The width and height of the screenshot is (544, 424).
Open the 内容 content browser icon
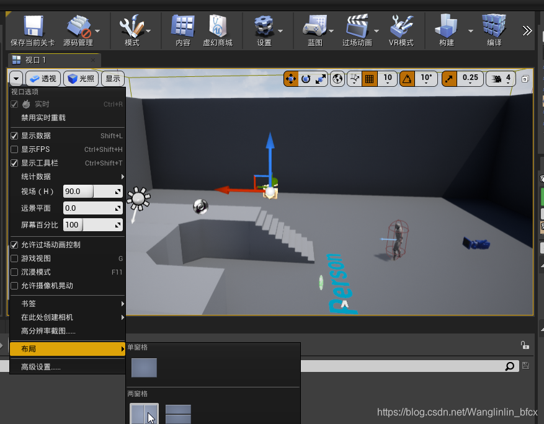coord(183,27)
